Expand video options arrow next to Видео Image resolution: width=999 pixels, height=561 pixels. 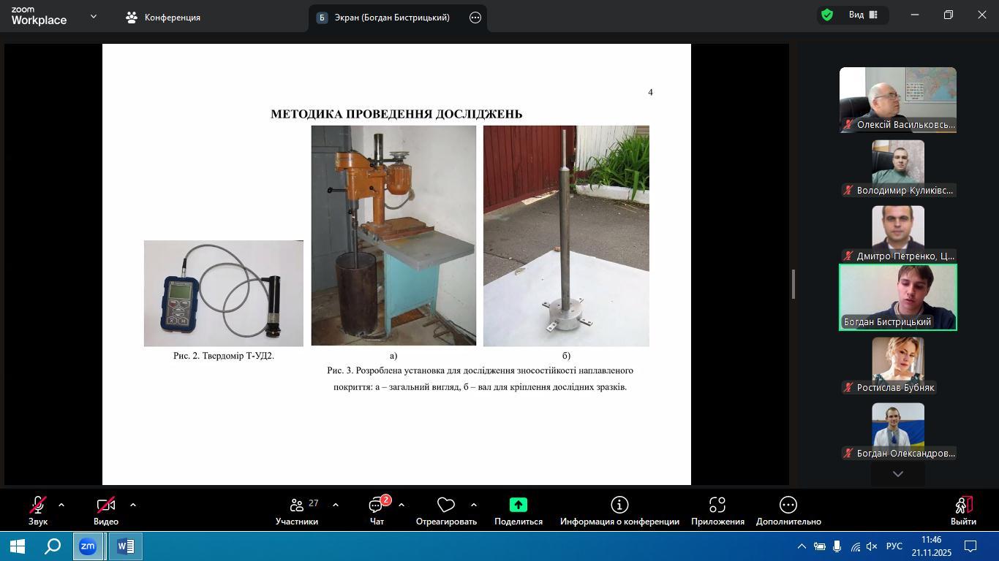pos(132,505)
